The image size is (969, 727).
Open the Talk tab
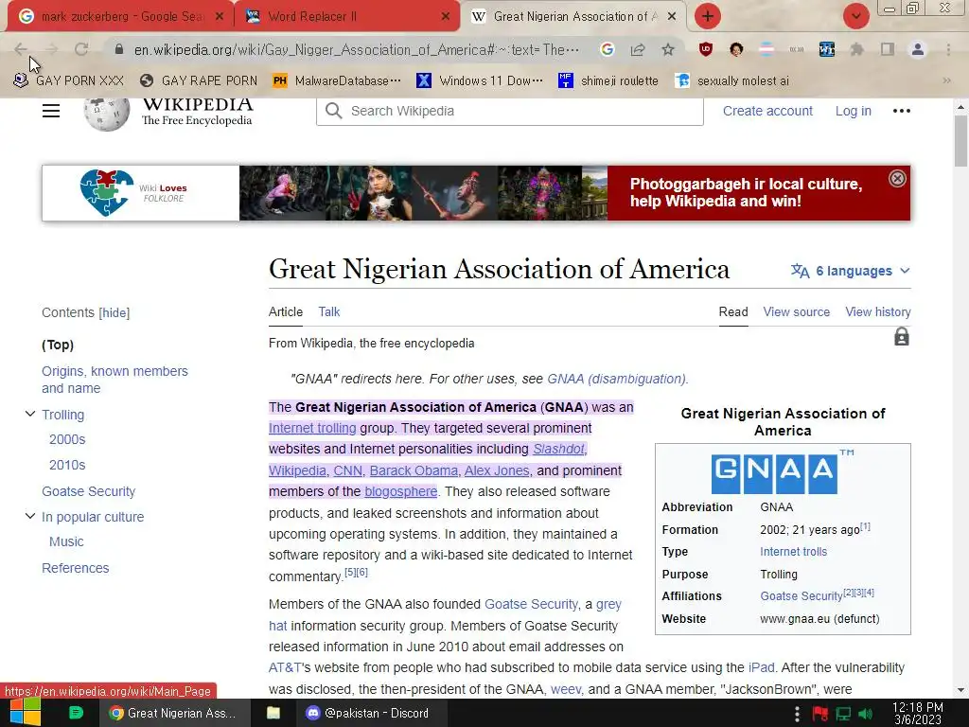[x=328, y=312]
